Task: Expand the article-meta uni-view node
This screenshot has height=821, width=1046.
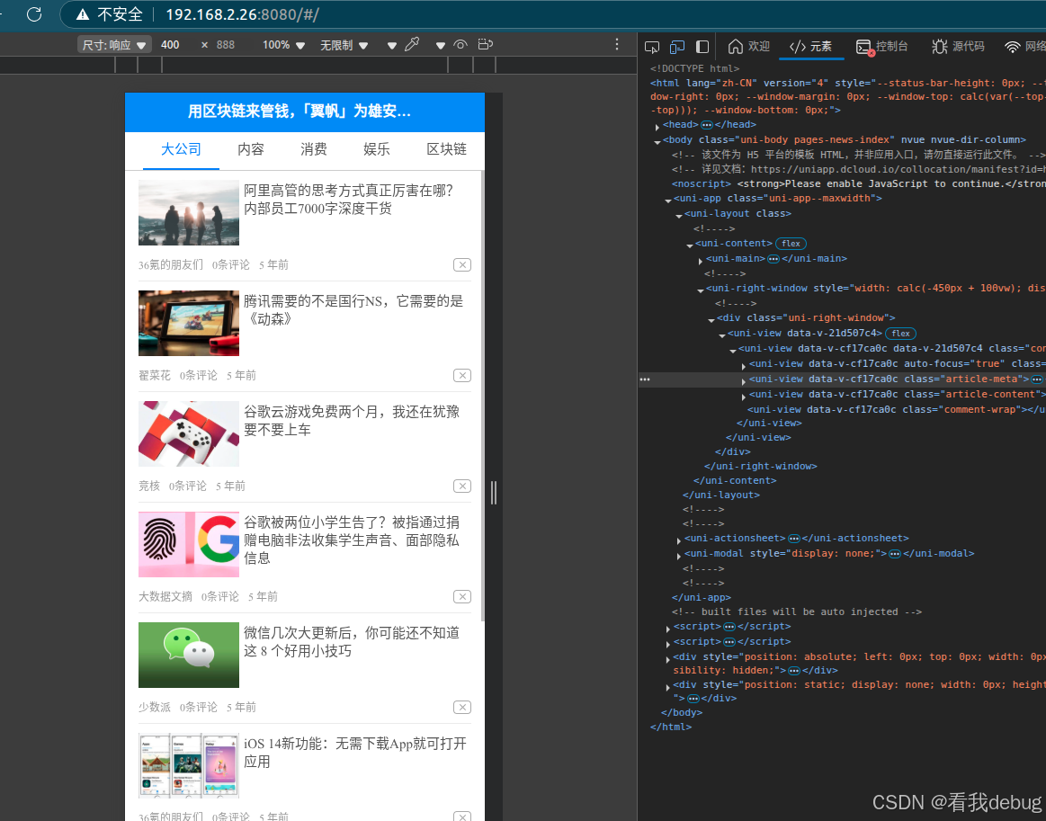Action: 743,380
